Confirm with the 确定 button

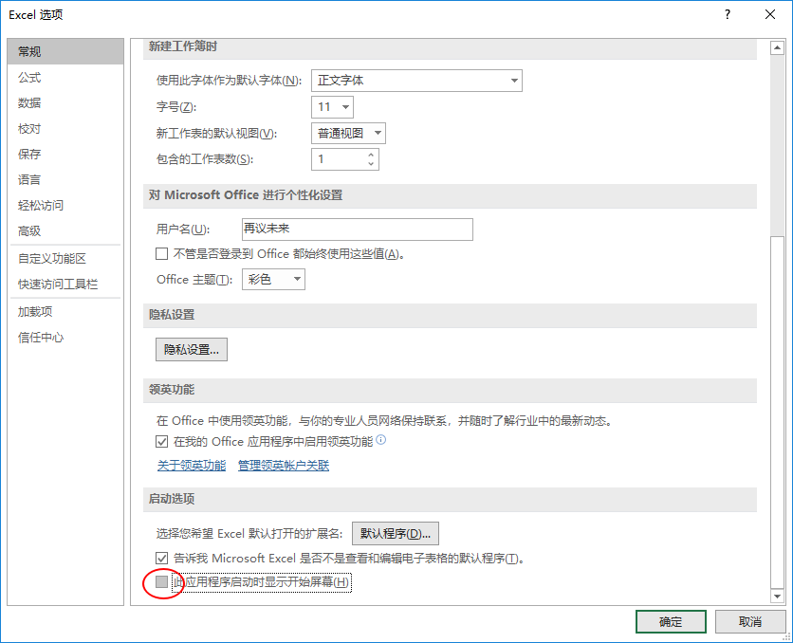tap(671, 622)
